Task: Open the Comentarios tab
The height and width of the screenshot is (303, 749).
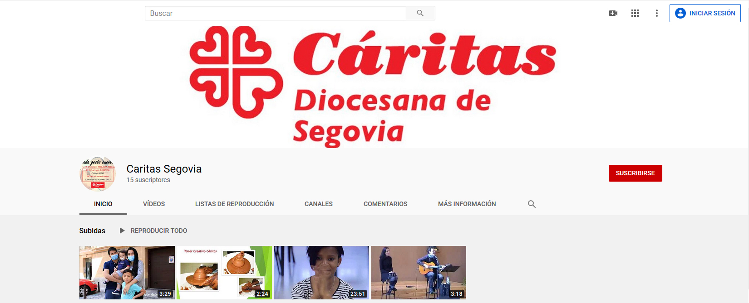Action: pos(385,204)
